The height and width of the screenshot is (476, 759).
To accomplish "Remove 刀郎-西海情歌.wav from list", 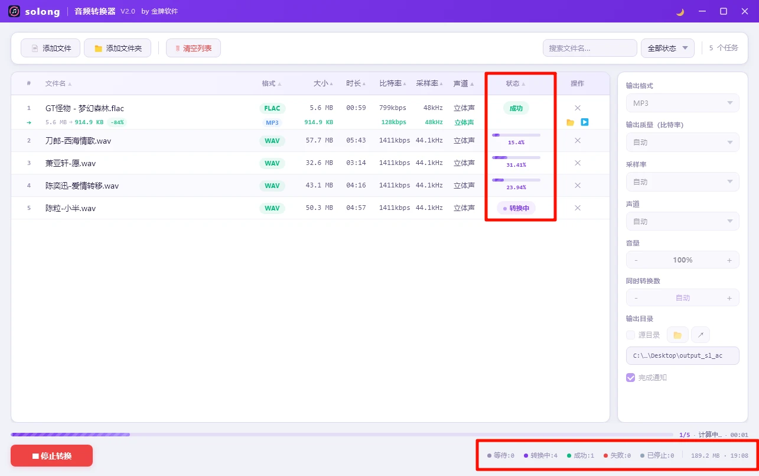I will pos(578,141).
